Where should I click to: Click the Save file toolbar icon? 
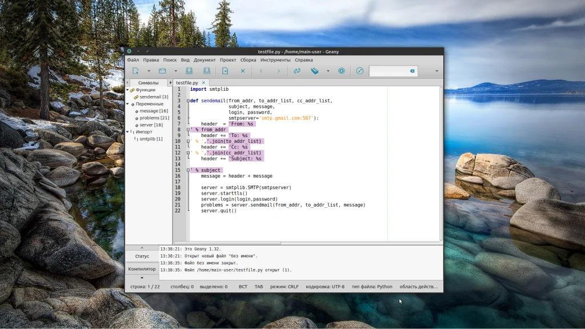coord(189,71)
